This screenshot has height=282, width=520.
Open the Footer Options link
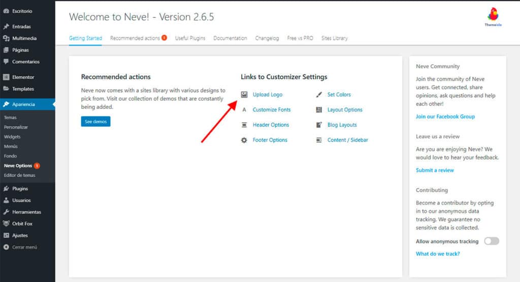270,140
